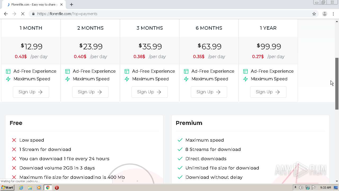This screenshot has height=191, width=339.
Task: Open the Chrome profile avatar icon
Action: [x=324, y=14]
